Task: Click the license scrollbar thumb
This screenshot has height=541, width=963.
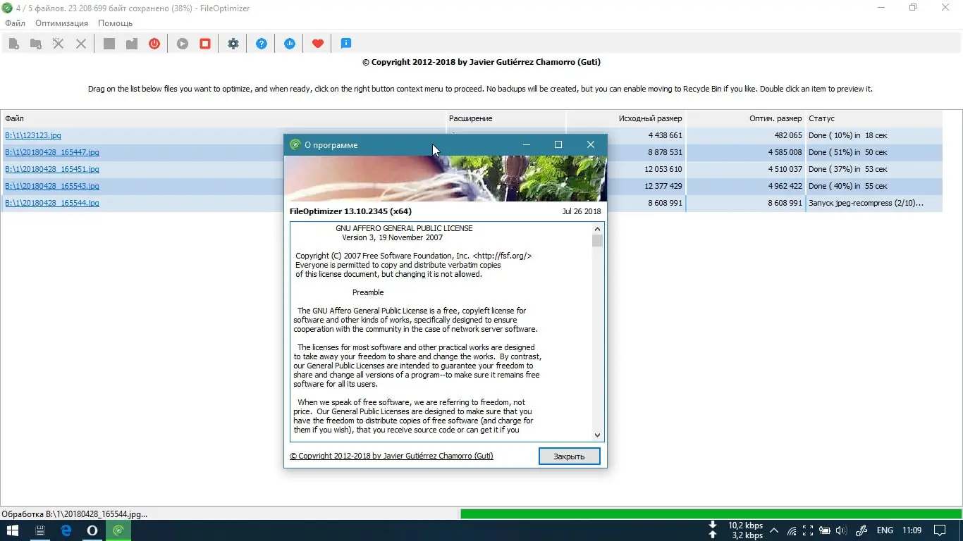Action: pos(598,241)
